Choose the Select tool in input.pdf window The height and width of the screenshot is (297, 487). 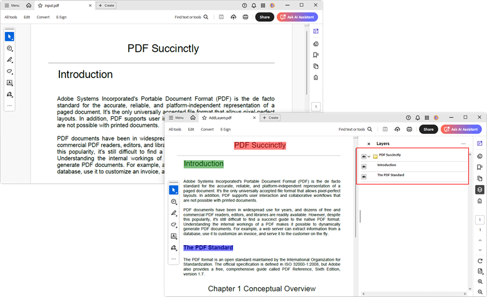click(9, 37)
